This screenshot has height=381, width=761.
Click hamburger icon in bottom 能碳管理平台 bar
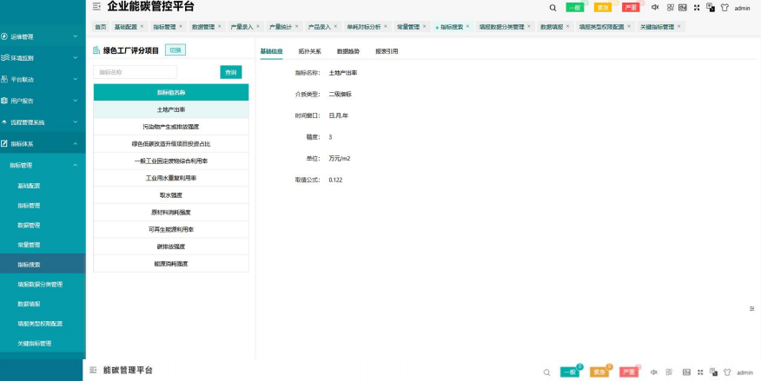(93, 370)
